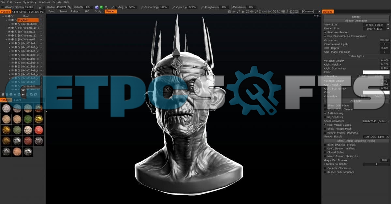
Task: Select the move camera cross-arrows icon
Action: coord(252,11)
